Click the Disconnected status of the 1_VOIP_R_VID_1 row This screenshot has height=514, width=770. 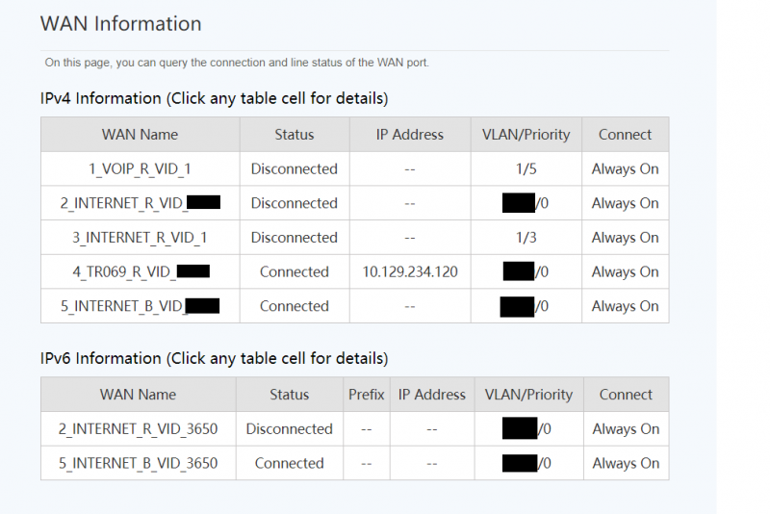pyautogui.click(x=294, y=168)
